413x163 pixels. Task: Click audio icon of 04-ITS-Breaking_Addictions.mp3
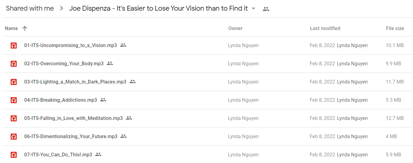[13, 100]
